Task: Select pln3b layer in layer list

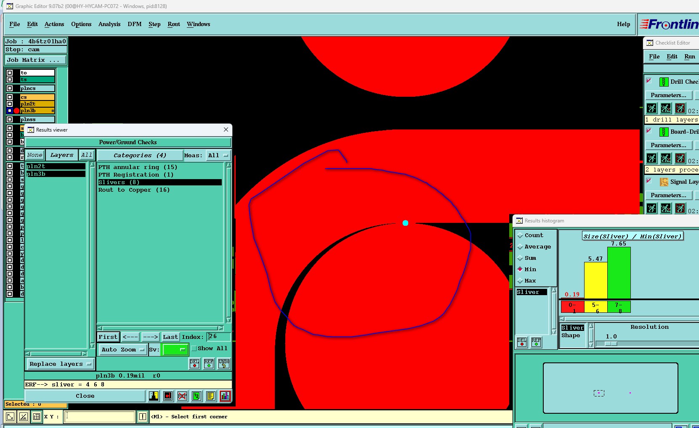Action: pos(56,174)
